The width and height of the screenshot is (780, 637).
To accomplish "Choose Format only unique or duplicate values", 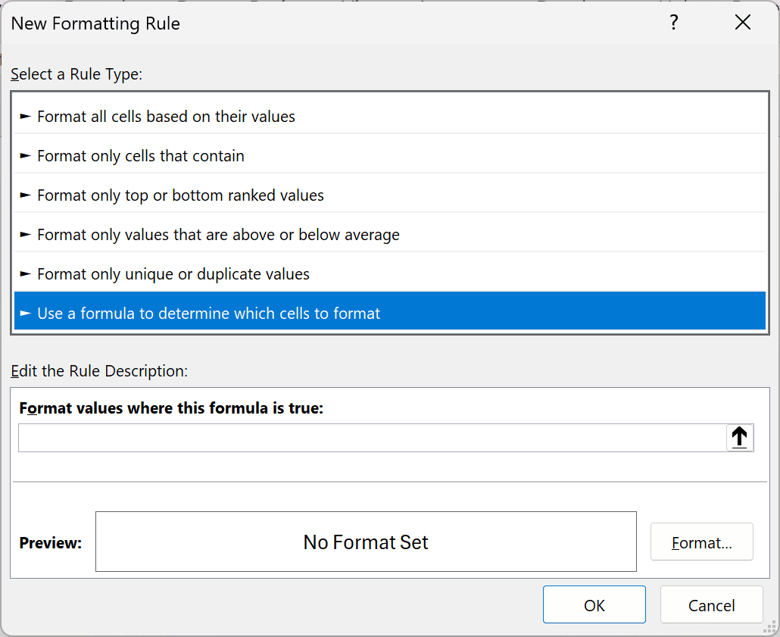I will [390, 273].
